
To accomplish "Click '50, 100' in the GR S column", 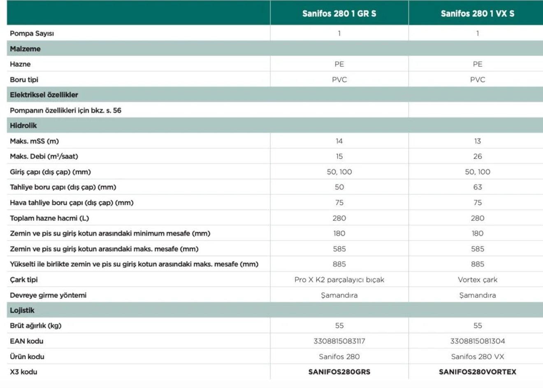I will [x=339, y=172].
